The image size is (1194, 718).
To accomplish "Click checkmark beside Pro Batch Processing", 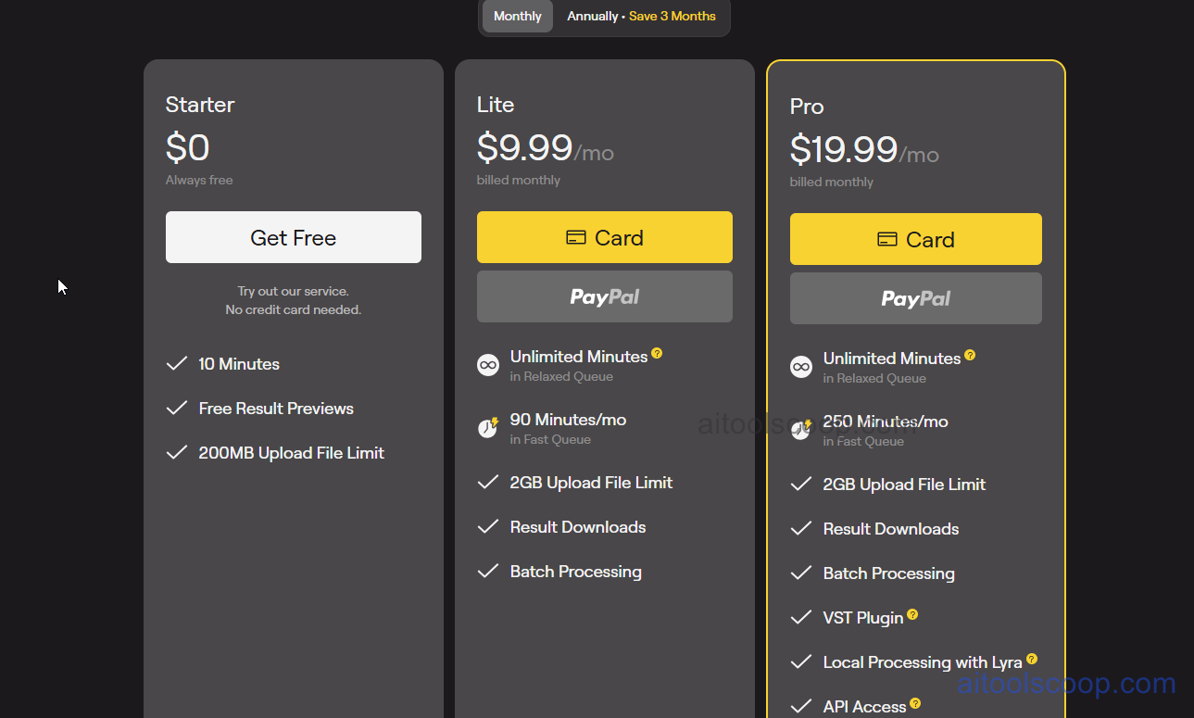I will [x=801, y=573].
